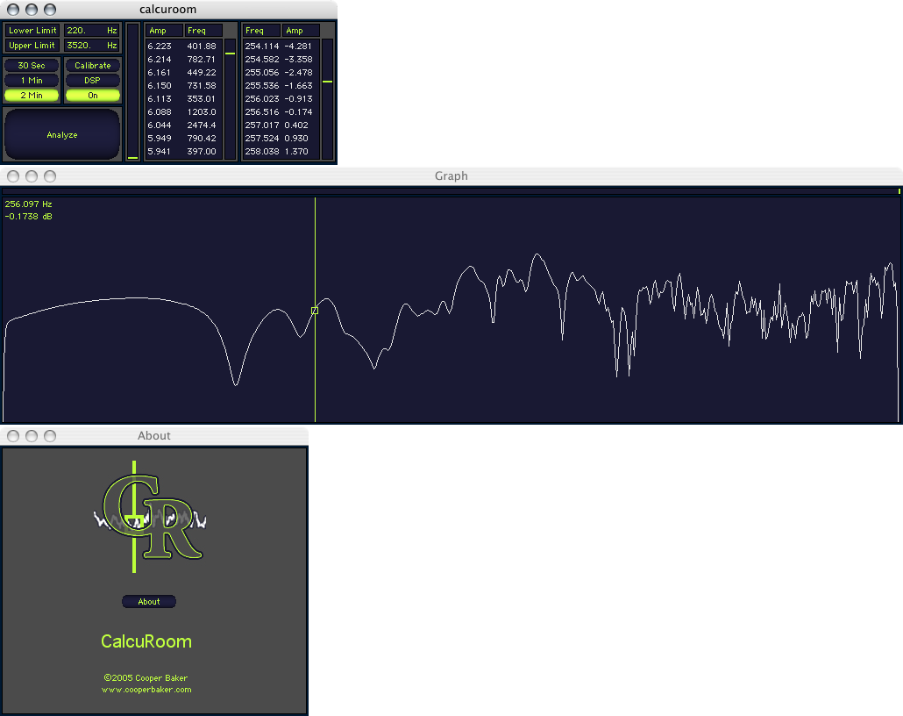Screen dimensions: 903x716
Task: Click the ©2005 Cooper Baker text
Action: pyautogui.click(x=146, y=678)
